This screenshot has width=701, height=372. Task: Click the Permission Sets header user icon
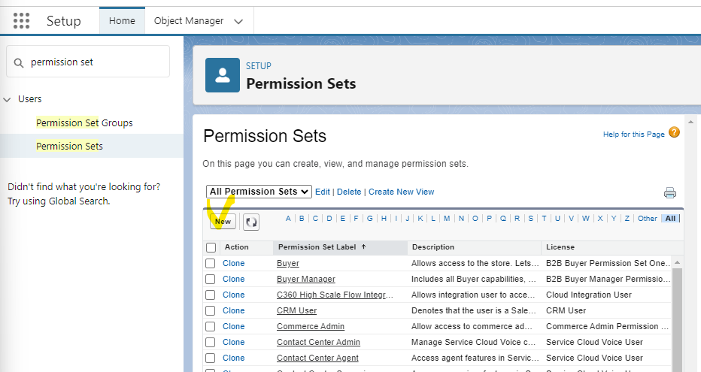(x=223, y=75)
